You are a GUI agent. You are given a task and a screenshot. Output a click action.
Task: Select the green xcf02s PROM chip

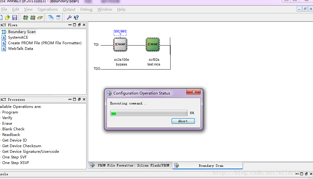click(153, 45)
